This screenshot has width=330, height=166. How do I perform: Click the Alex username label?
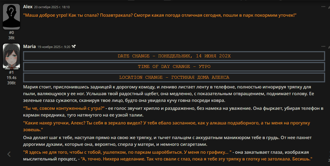(28, 6)
